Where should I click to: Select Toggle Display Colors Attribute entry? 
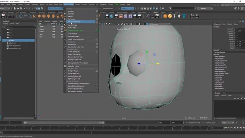click(x=78, y=84)
